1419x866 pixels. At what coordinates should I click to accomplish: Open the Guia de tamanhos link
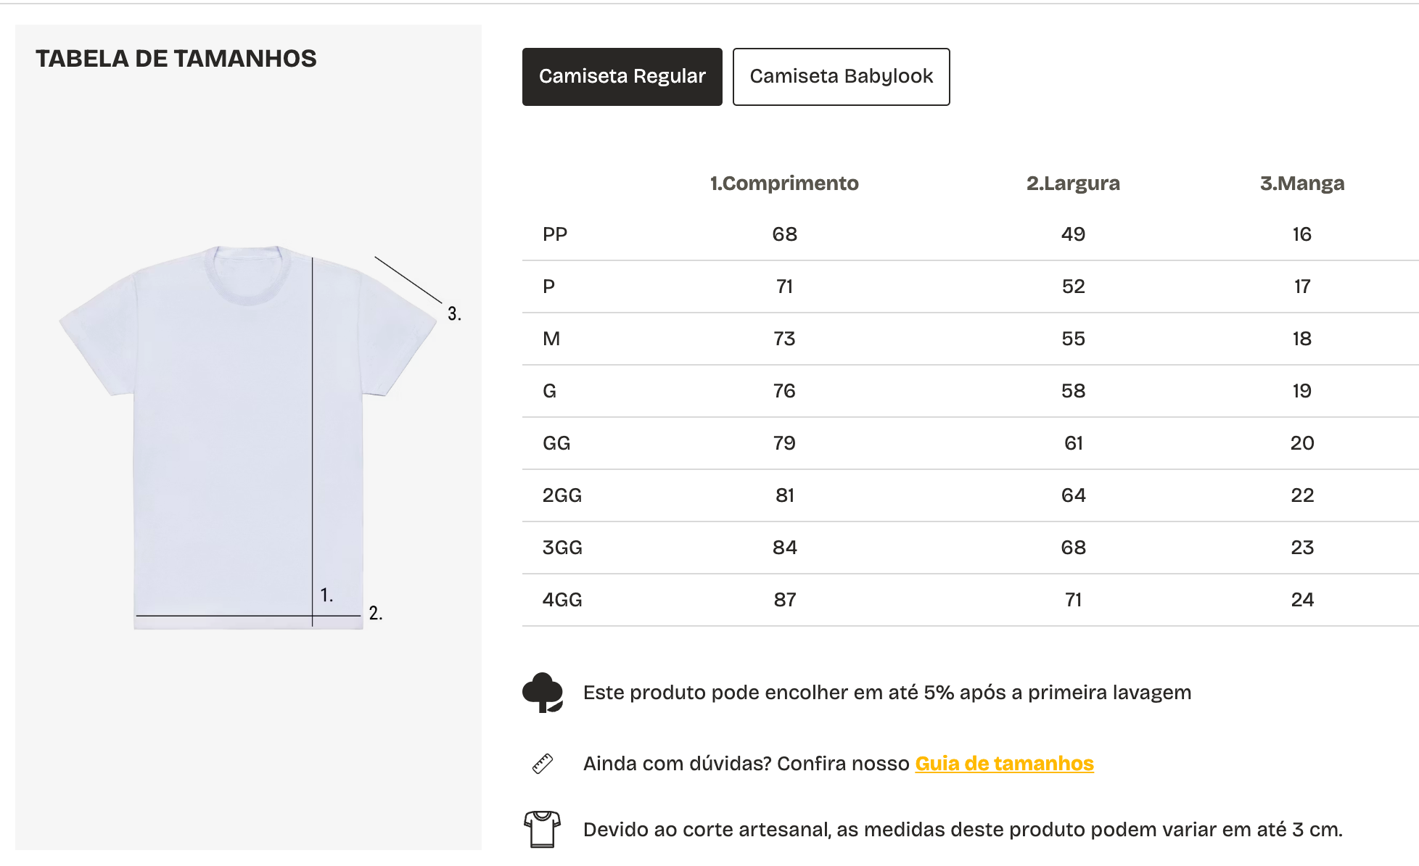click(x=1004, y=764)
